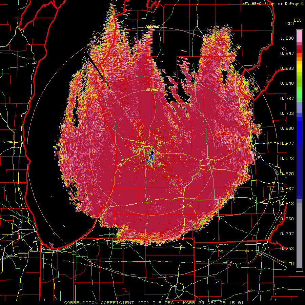This screenshot has height=305, width=305.
Task: Select the 0.467 scale value
Action: [287, 189]
